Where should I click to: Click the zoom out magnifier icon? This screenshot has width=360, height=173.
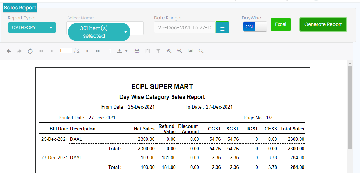click(x=179, y=51)
